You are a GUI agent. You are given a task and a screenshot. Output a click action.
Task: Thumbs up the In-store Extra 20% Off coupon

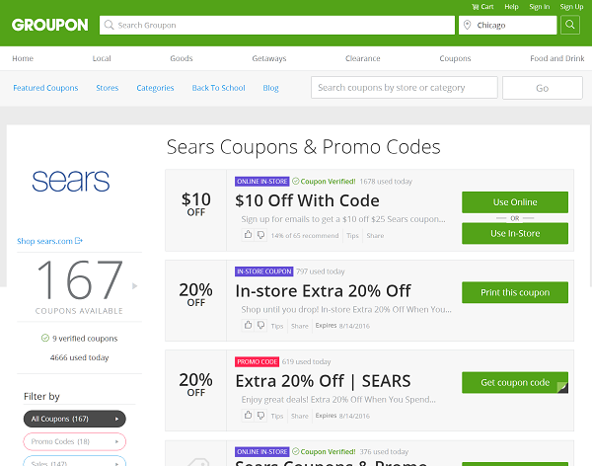pos(248,325)
